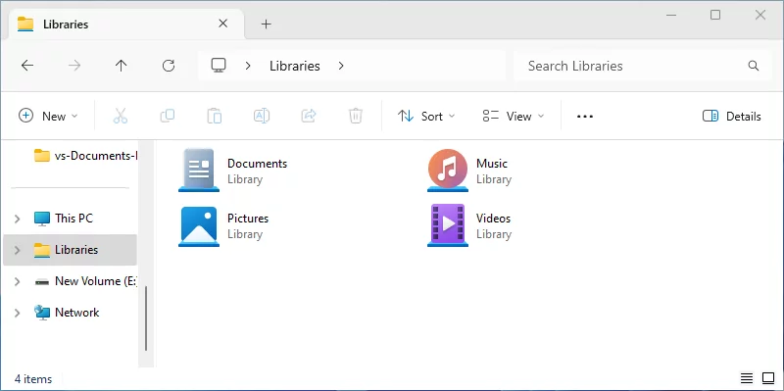
Task: Go up one folder level
Action: coord(121,66)
